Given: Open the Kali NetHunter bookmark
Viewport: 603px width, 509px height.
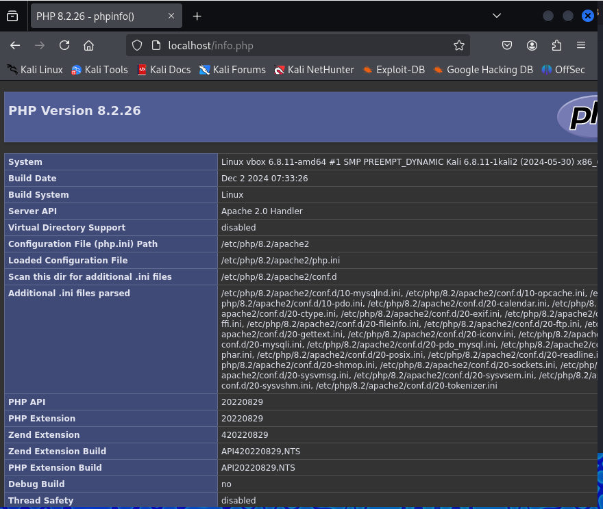Looking at the screenshot, I should click(314, 70).
